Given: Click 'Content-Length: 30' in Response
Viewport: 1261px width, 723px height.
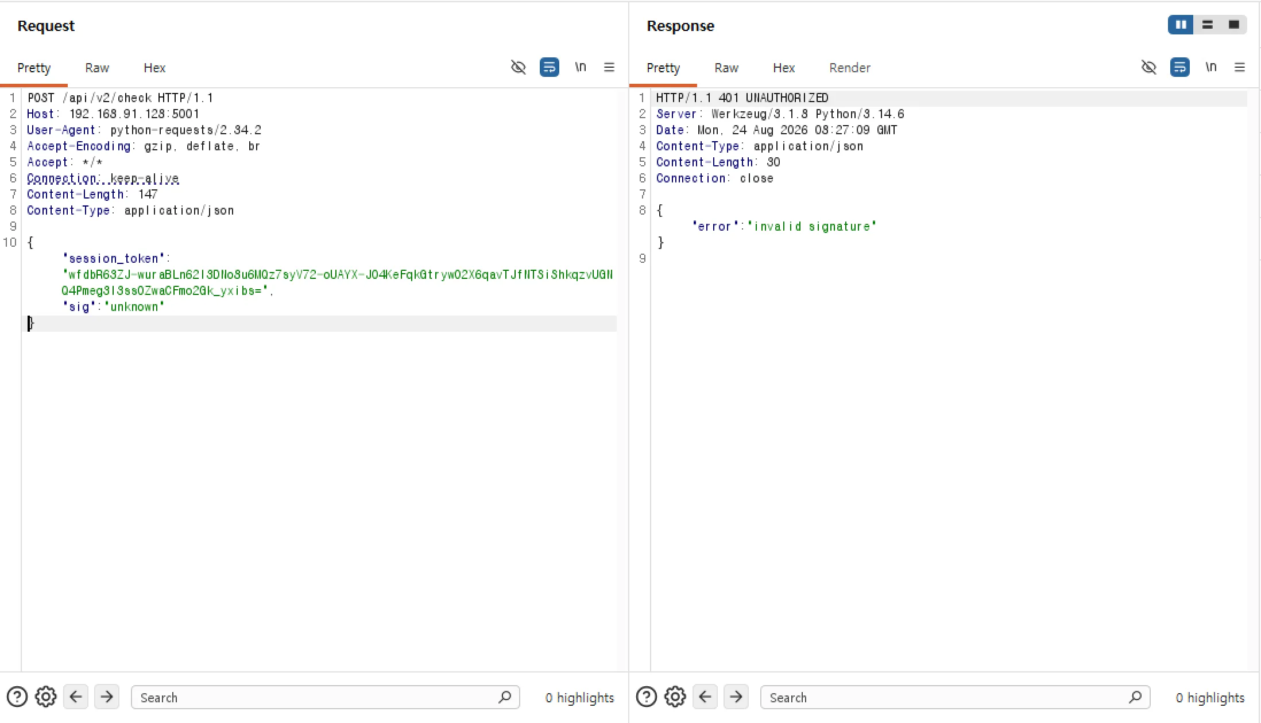Looking at the screenshot, I should coord(718,162).
